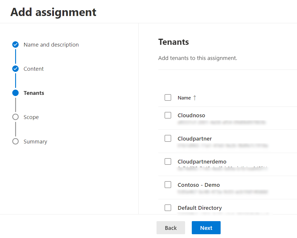Image resolution: width=297 pixels, height=238 pixels.
Task: Select the Contoso - Demo tenant
Action: [x=168, y=184]
